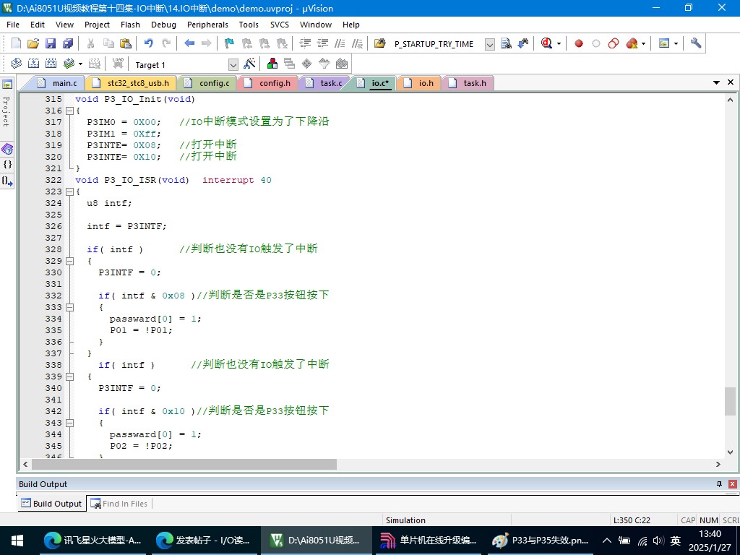Open the SVCS menu
The width and height of the screenshot is (740, 555).
click(280, 25)
